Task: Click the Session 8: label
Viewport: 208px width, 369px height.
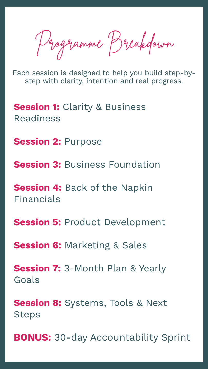Action: (37, 303)
